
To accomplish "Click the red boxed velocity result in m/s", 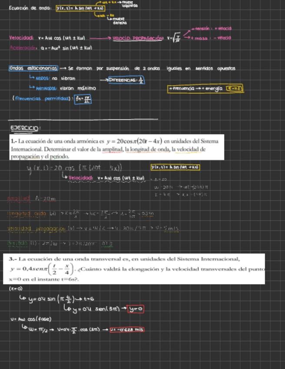I will tap(127, 329).
